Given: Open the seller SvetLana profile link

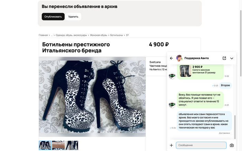Looking at the screenshot, I should pos(155,62).
